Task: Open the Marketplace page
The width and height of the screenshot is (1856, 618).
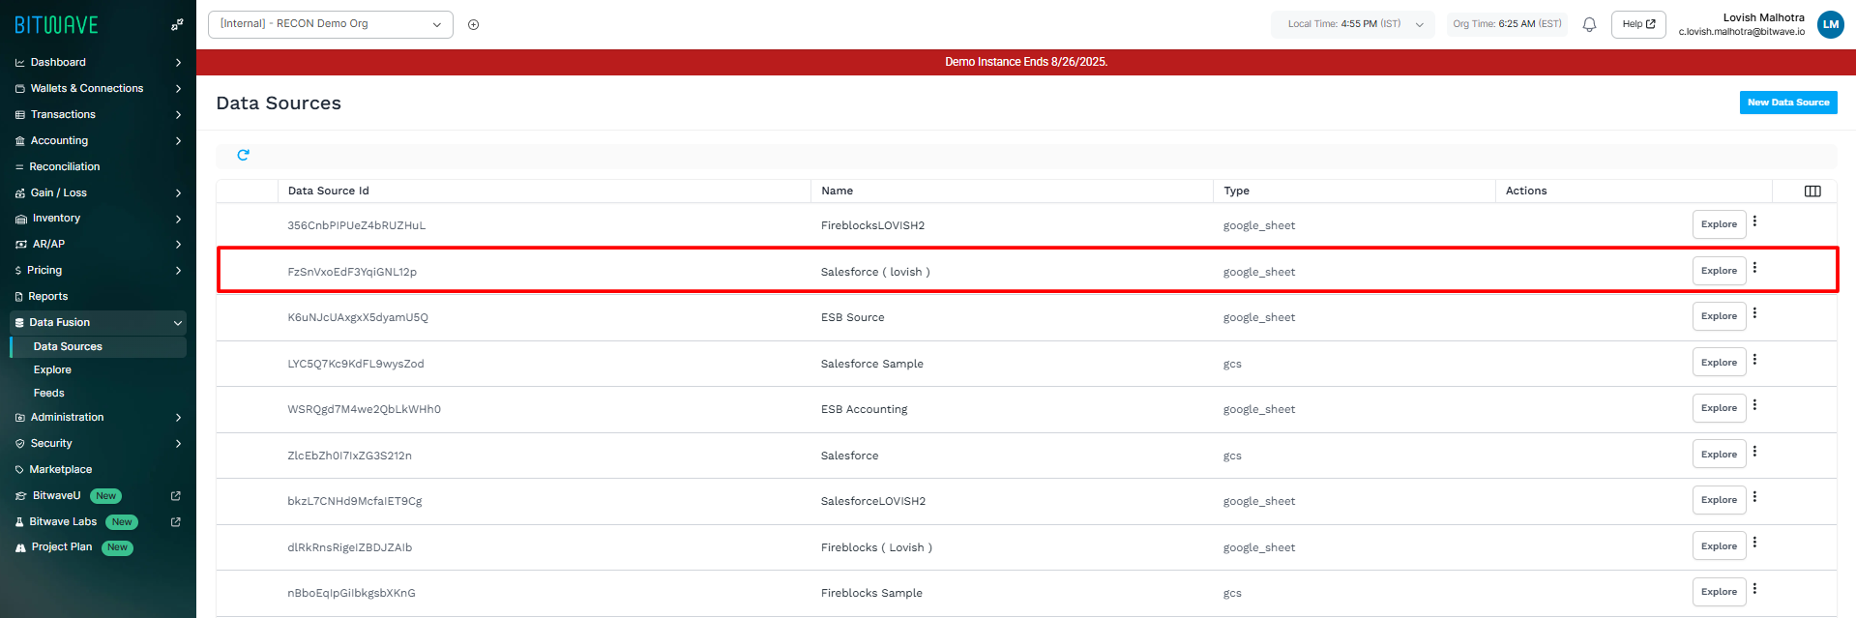Action: (x=61, y=470)
